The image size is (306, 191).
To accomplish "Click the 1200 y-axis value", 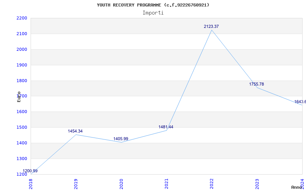I will tap(22, 174).
